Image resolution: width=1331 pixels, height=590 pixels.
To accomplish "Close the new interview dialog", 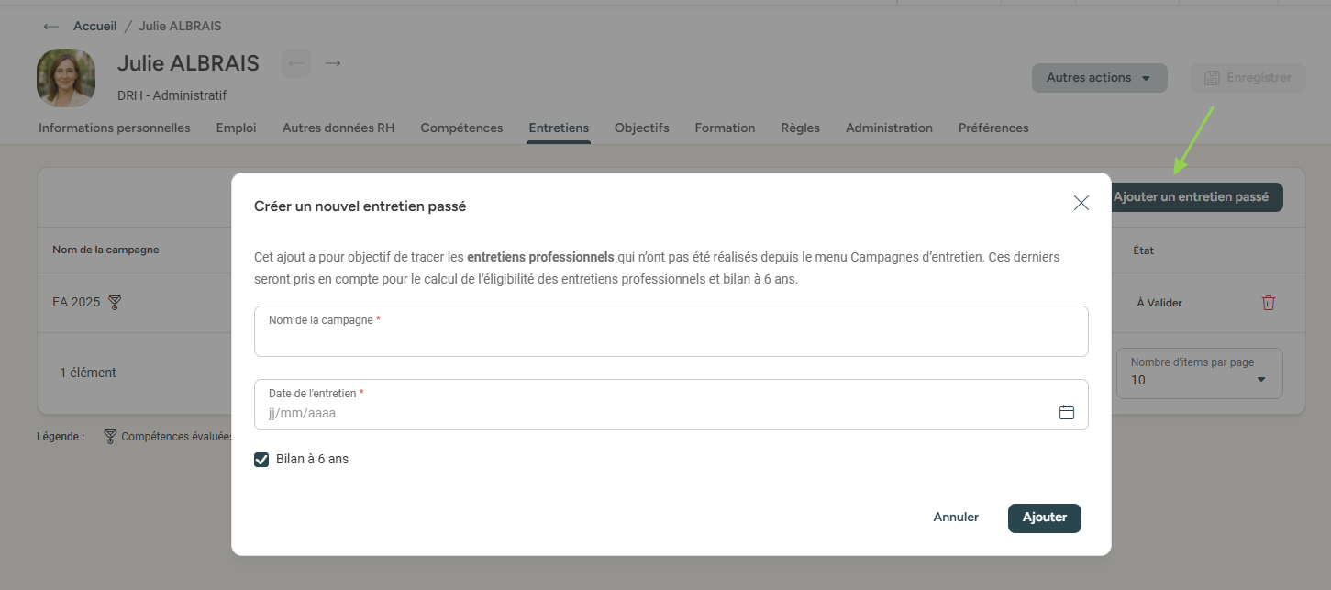I will click(1081, 204).
